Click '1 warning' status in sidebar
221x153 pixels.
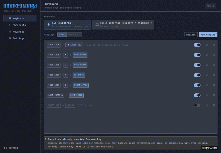pos(11,148)
